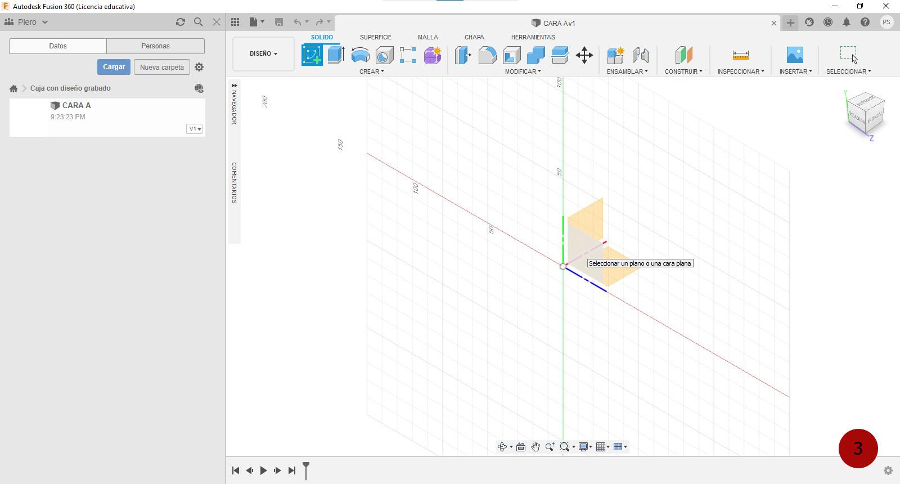Select the New Component tool
Viewport: 900px width, 484px height.
tap(615, 55)
